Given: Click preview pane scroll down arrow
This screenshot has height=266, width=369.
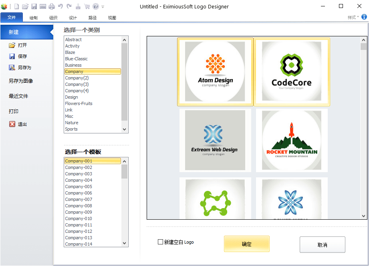Looking at the screenshot, I should point(363,216).
